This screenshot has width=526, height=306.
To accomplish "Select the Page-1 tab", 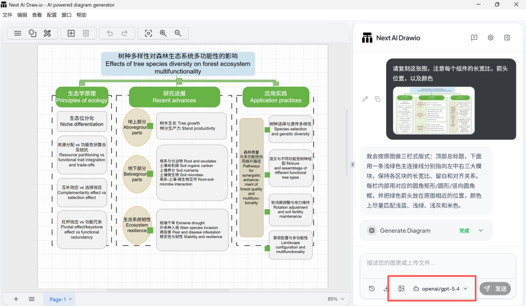I will [x=58, y=299].
